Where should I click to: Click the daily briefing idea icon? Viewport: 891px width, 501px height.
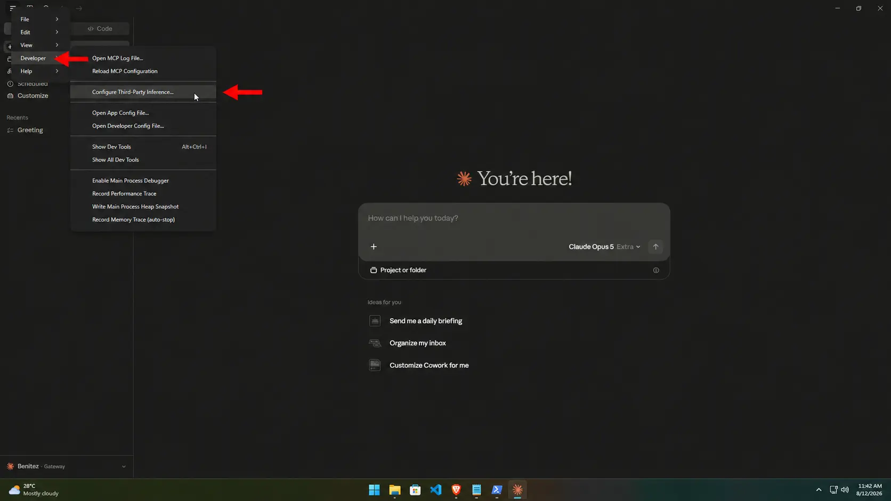point(375,321)
